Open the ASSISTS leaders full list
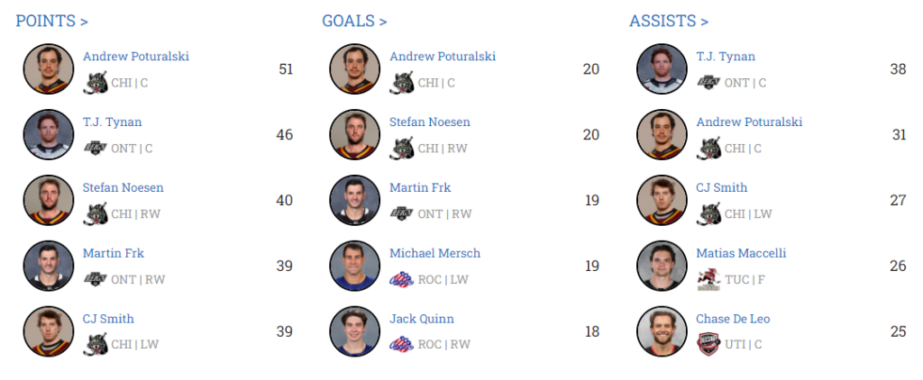Screen dimensions: 923x380 click(x=669, y=21)
